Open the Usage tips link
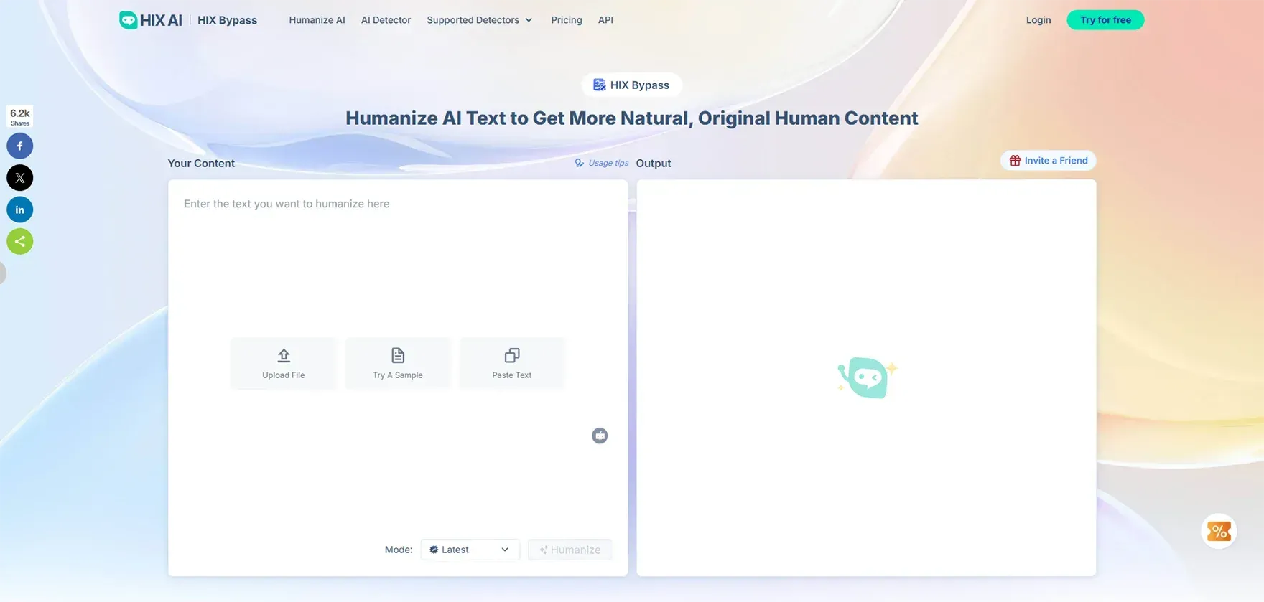 click(602, 163)
